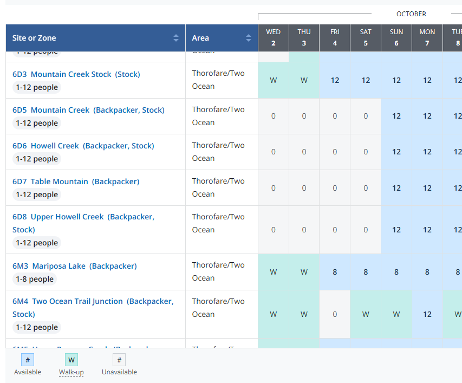The image size is (462, 383).
Task: Select Monday Oct 7 for 6D7 Table Mountain
Action: point(427,188)
